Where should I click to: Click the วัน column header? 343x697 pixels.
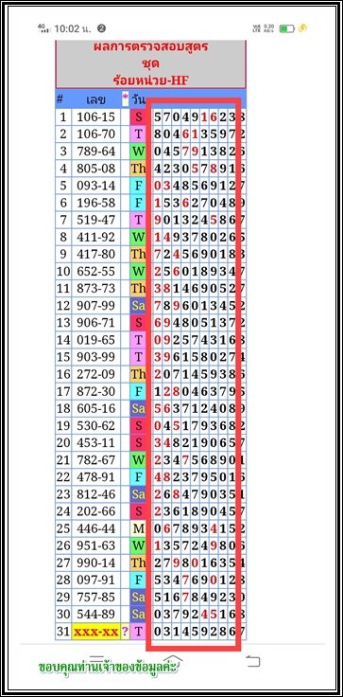(138, 100)
